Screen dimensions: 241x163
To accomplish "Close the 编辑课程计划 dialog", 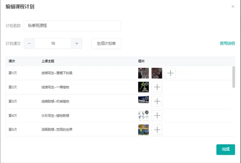I will click(x=233, y=6).
